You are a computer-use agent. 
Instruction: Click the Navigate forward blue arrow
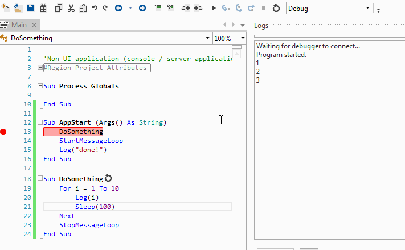tap(142, 8)
